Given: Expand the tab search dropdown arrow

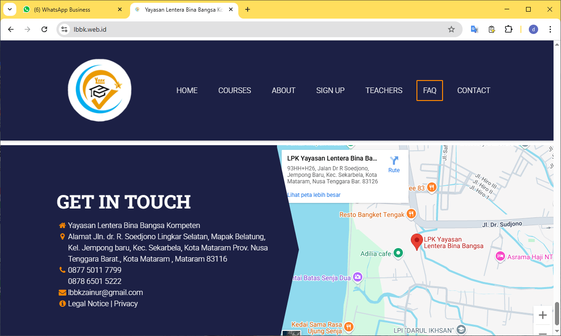Looking at the screenshot, I should (9, 9).
